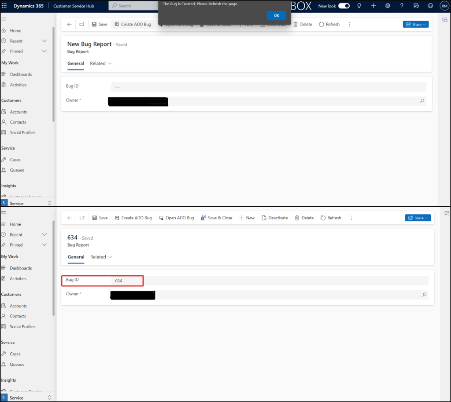Open Cases in the lower sidebar

[15, 354]
